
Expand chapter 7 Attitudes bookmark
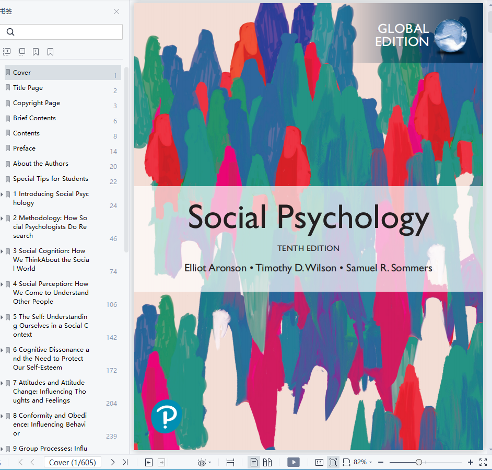point(2,383)
